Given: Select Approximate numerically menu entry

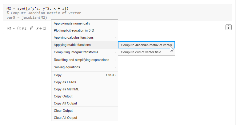Looking at the screenshot, I should point(72,23).
